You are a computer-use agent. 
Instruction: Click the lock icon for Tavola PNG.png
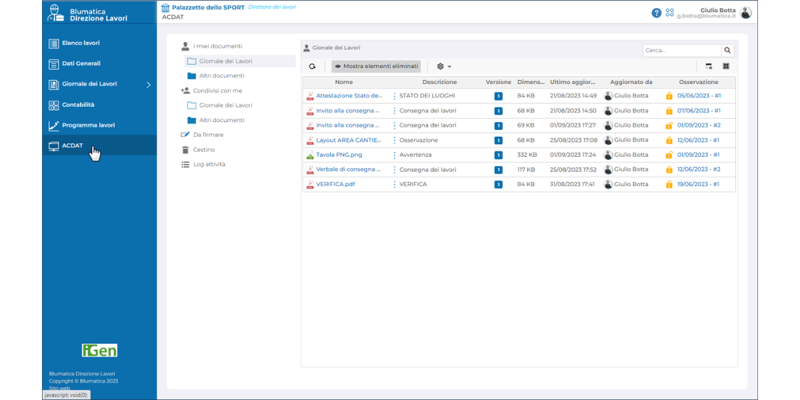(x=669, y=155)
